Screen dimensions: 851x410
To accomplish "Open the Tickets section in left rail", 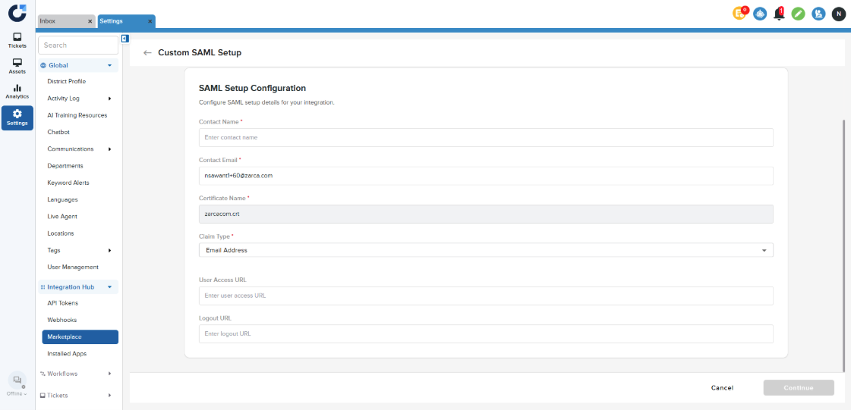I will [x=17, y=40].
